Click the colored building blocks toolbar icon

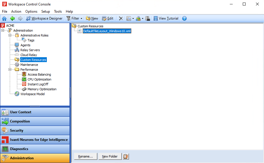(138, 18)
